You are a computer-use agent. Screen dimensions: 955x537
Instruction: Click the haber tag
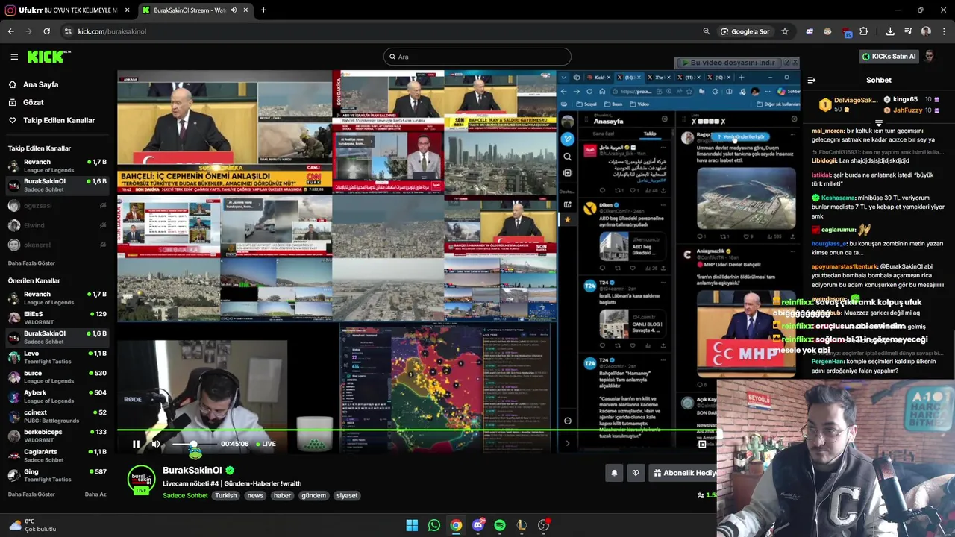pyautogui.click(x=282, y=495)
